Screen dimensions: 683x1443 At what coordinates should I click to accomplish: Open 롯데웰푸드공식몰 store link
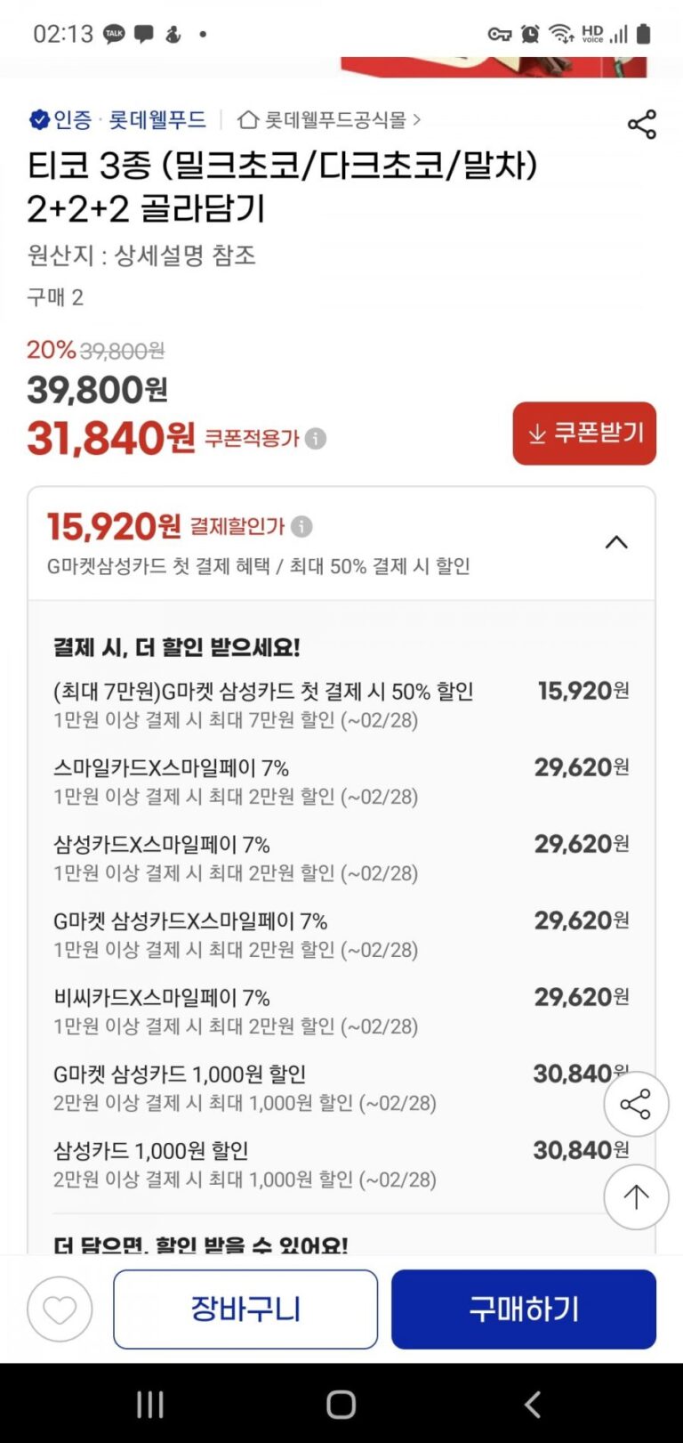click(329, 119)
